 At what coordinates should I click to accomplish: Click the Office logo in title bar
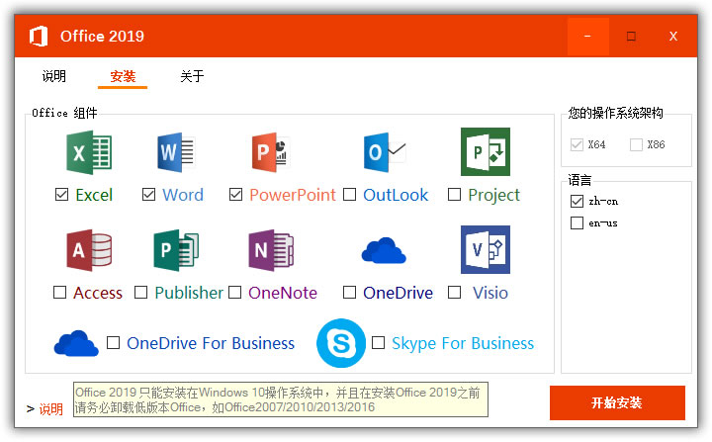pos(39,36)
